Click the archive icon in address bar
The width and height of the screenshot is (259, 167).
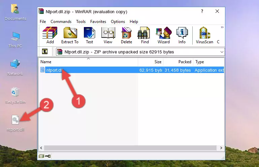coord(60,52)
